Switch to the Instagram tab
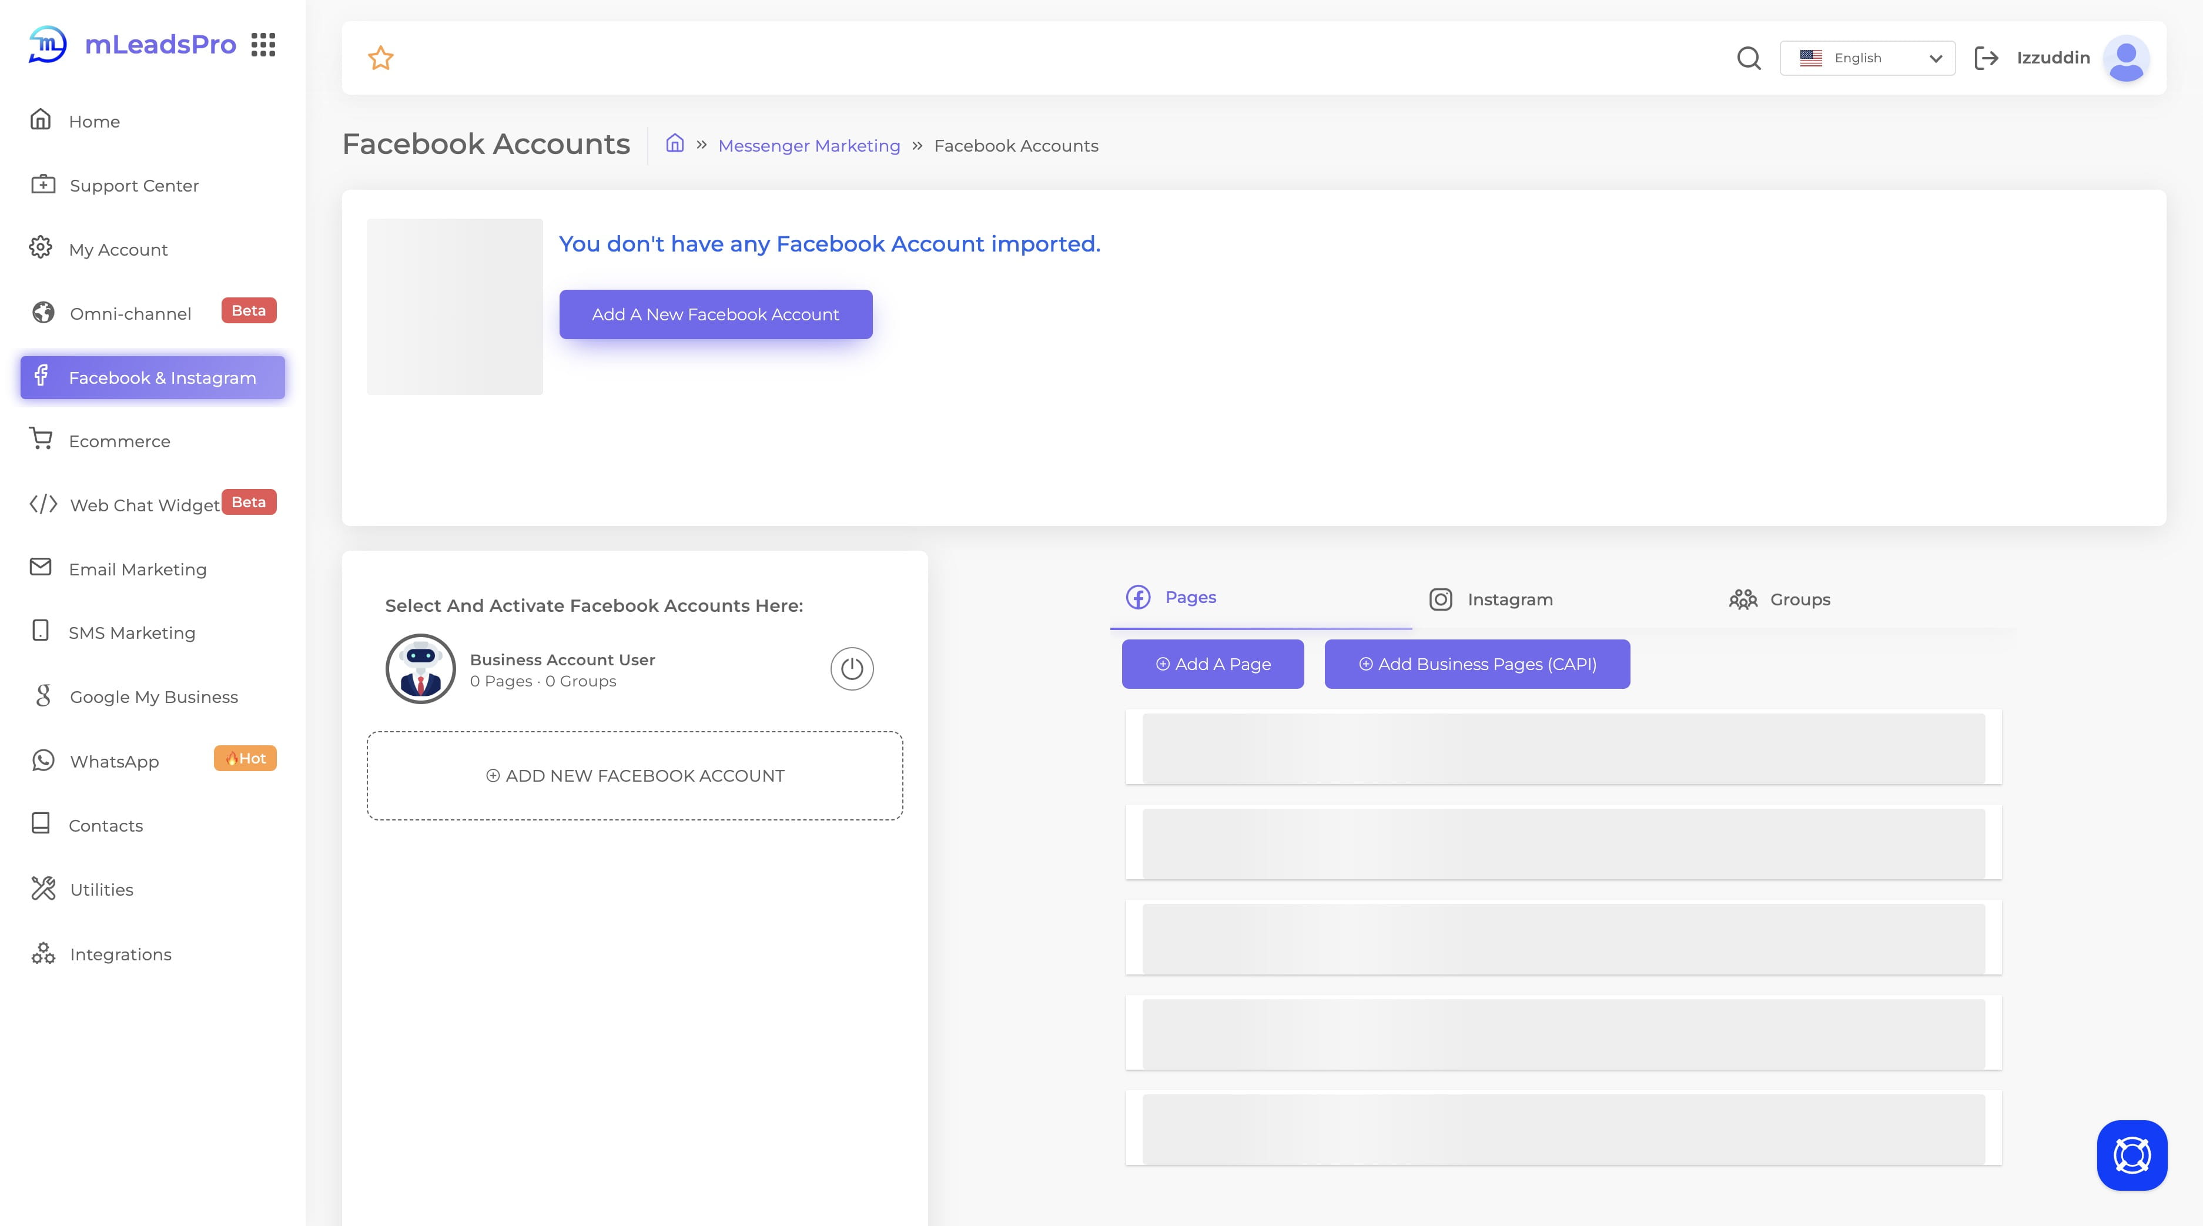 1491,599
